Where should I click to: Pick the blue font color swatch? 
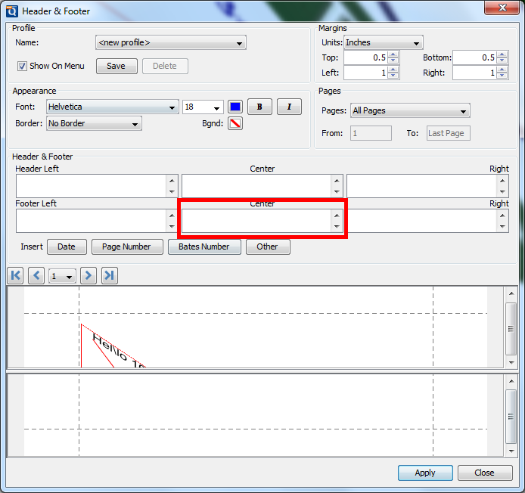point(235,107)
